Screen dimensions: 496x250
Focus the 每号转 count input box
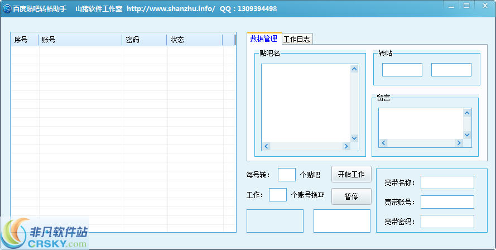coord(287,175)
